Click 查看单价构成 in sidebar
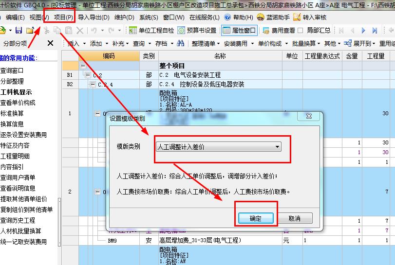 pos(18,103)
